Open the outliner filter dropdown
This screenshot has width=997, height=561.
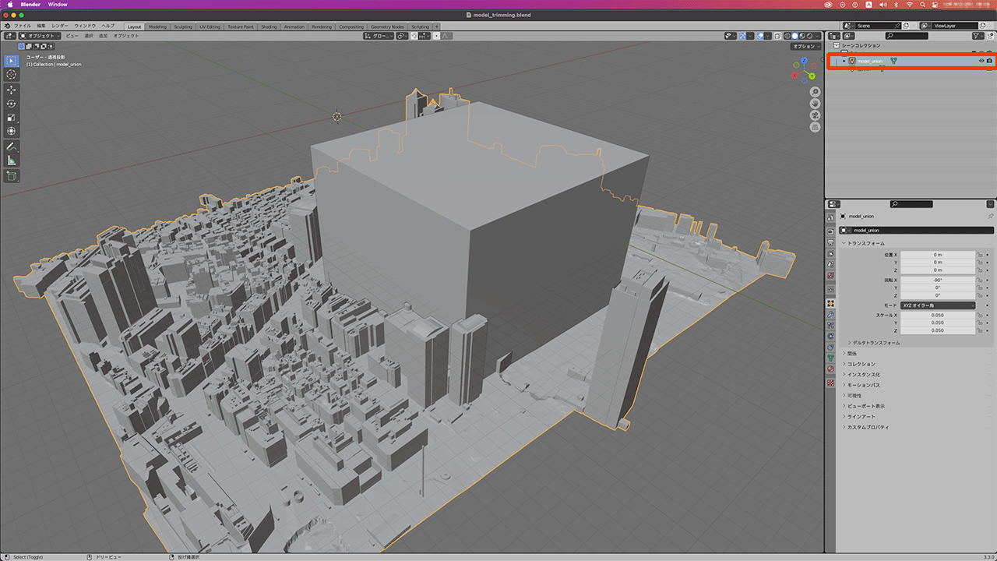[x=978, y=36]
